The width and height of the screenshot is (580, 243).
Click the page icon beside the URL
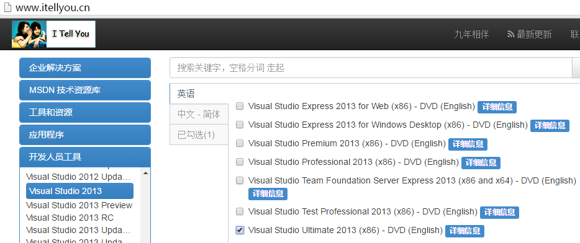tap(7, 7)
